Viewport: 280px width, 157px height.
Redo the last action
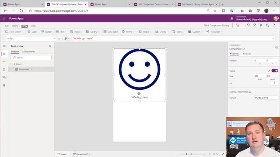click(255, 25)
